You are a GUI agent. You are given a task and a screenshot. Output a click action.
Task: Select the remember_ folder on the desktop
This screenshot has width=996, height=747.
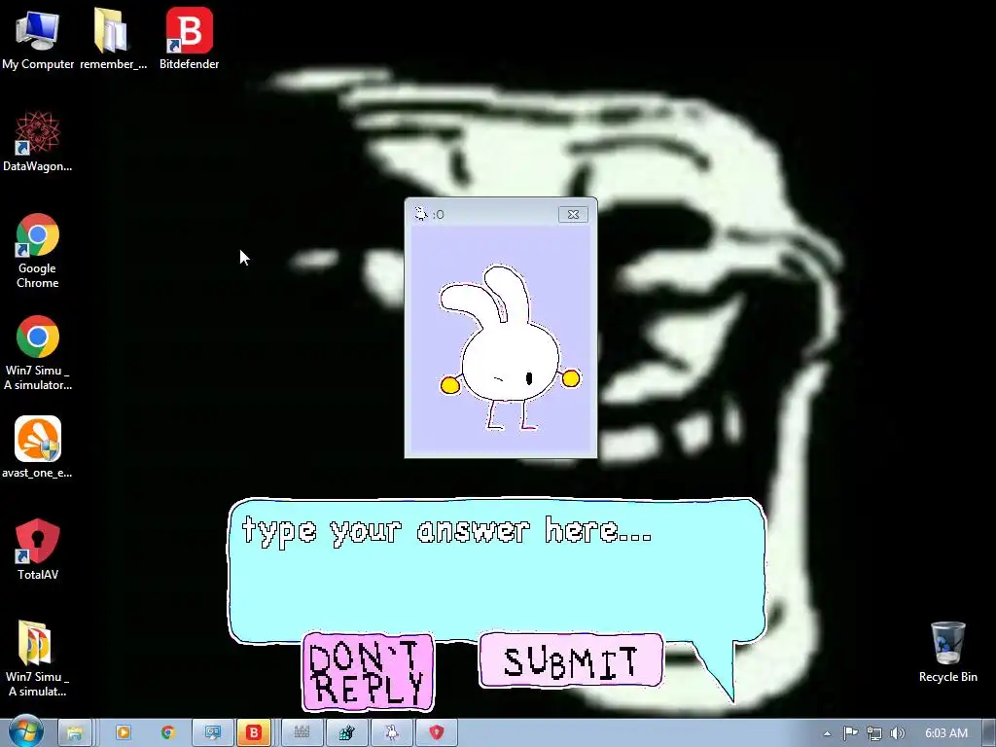113,38
